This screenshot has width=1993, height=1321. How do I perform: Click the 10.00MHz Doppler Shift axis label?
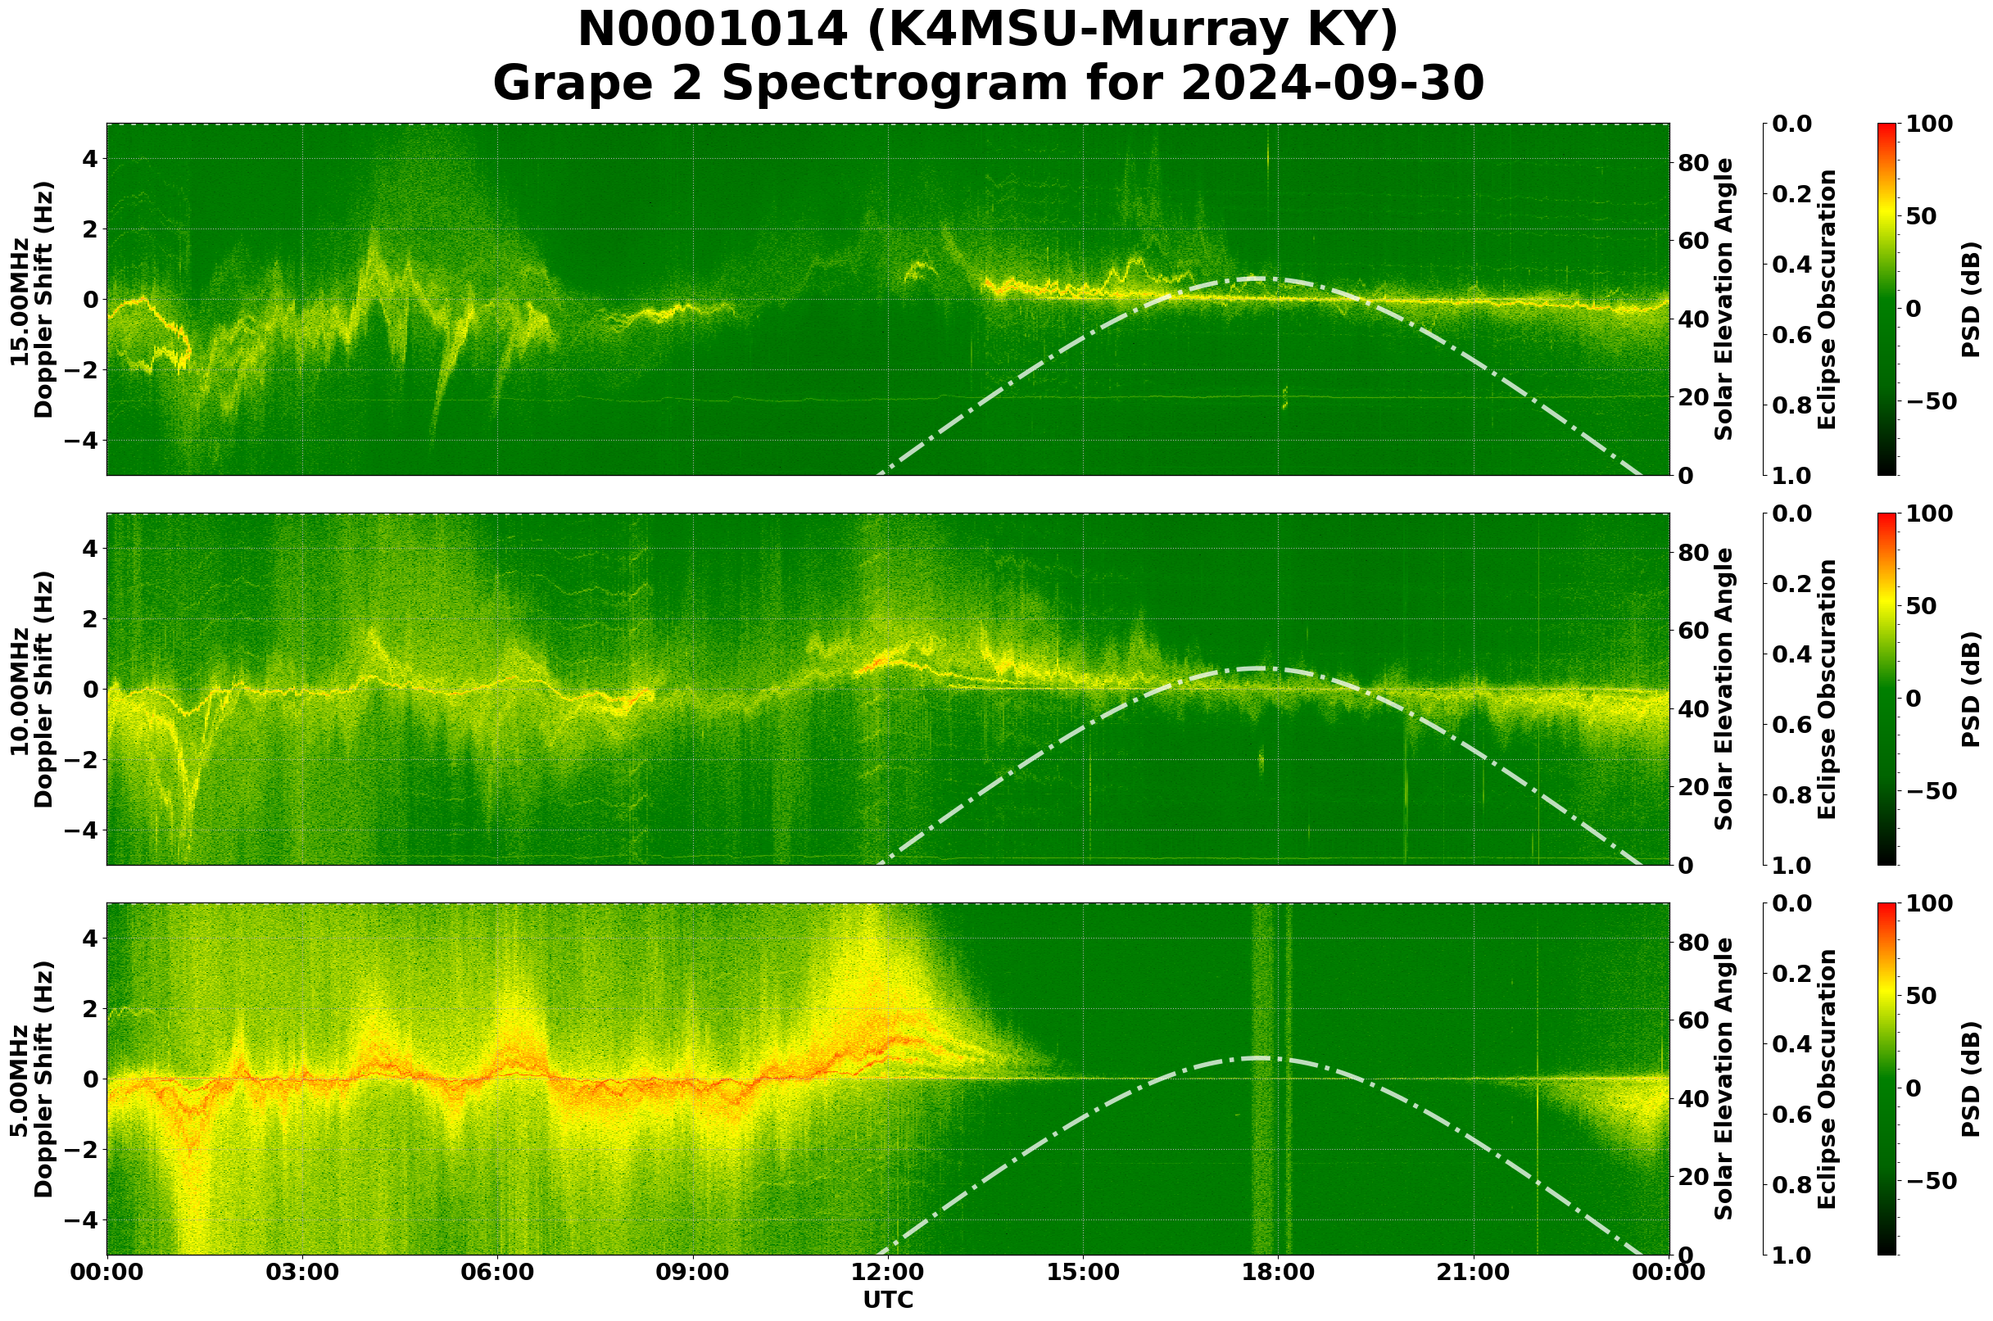(x=31, y=689)
